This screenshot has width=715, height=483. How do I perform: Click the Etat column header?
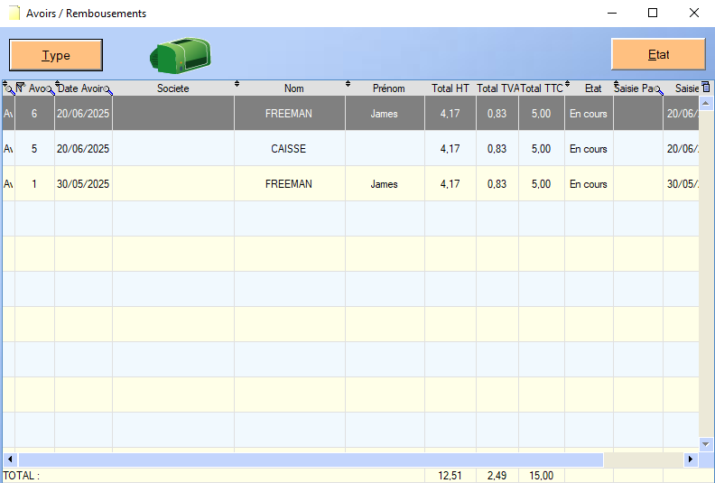(592, 88)
